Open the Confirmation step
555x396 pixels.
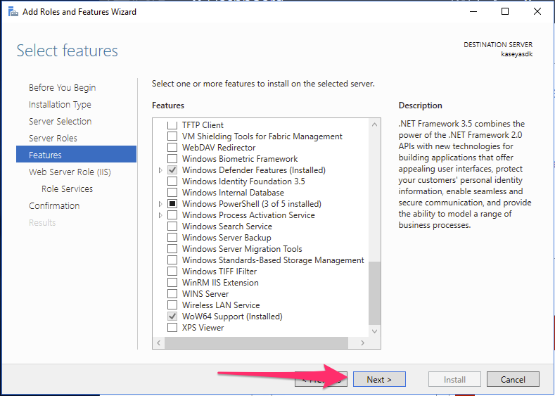[54, 205]
